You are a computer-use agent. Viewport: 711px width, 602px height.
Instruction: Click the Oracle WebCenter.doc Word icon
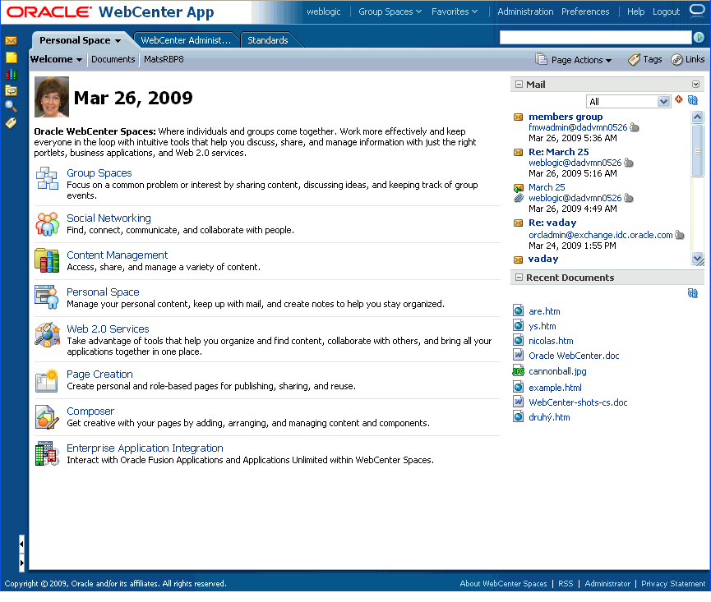(519, 355)
